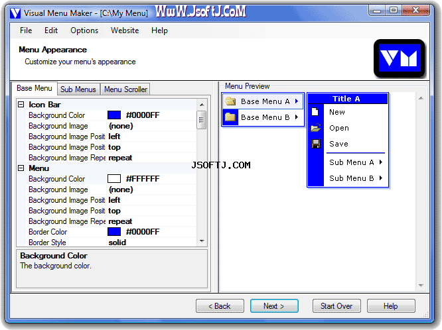The width and height of the screenshot is (442, 330).
Task: Click the Open folder icon in preview
Action: click(316, 128)
